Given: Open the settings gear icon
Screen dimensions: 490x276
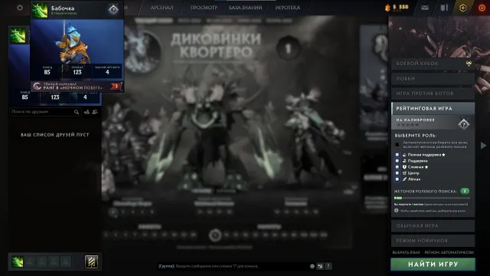Looking at the screenshot, I should pos(20,8).
